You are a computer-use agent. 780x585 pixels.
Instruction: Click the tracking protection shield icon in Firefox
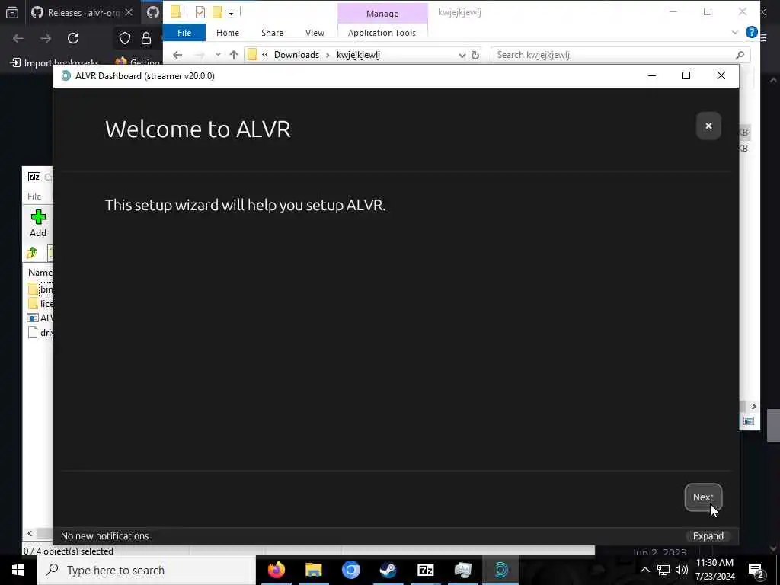point(124,38)
